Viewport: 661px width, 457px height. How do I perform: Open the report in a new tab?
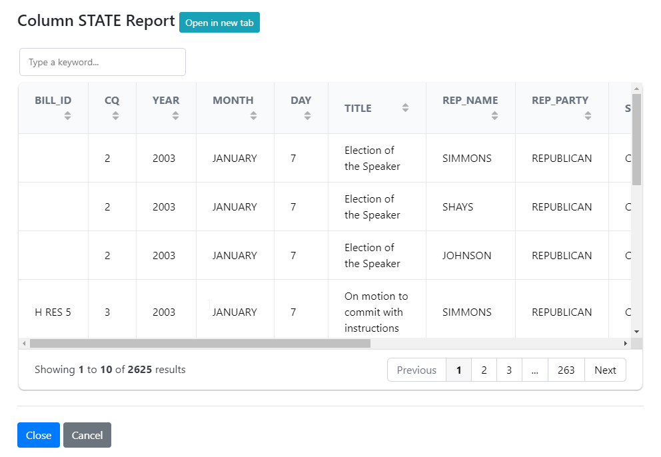point(219,23)
